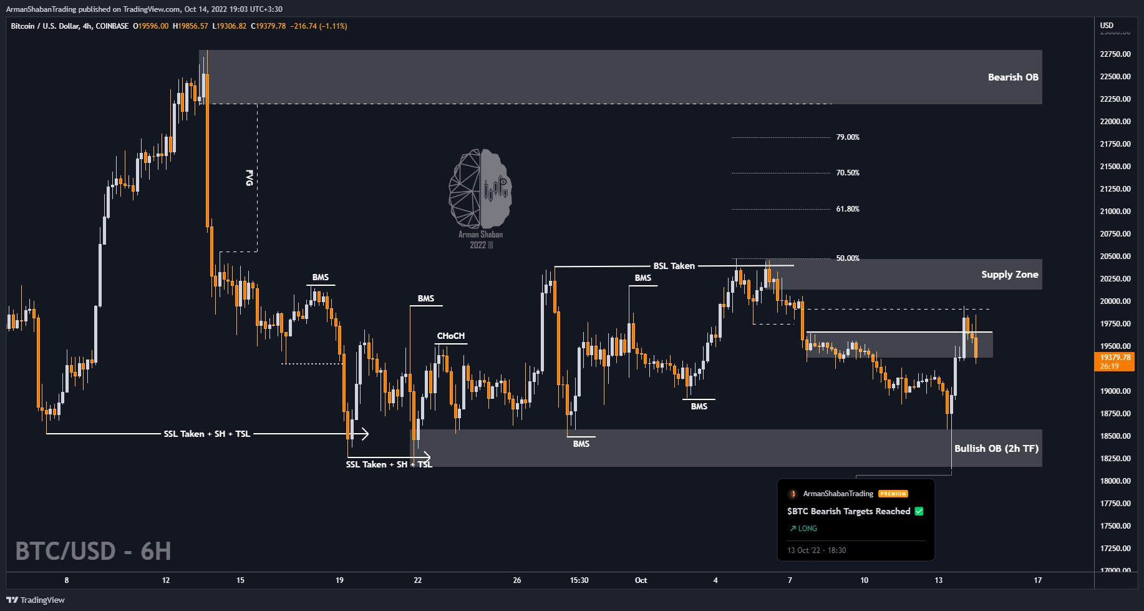Viewport: 1144px width, 611px height.
Task: Click the '17' date on the time axis
Action: coord(1038,580)
